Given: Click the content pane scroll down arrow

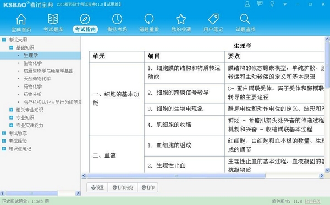Looking at the screenshot, I should point(327,170).
